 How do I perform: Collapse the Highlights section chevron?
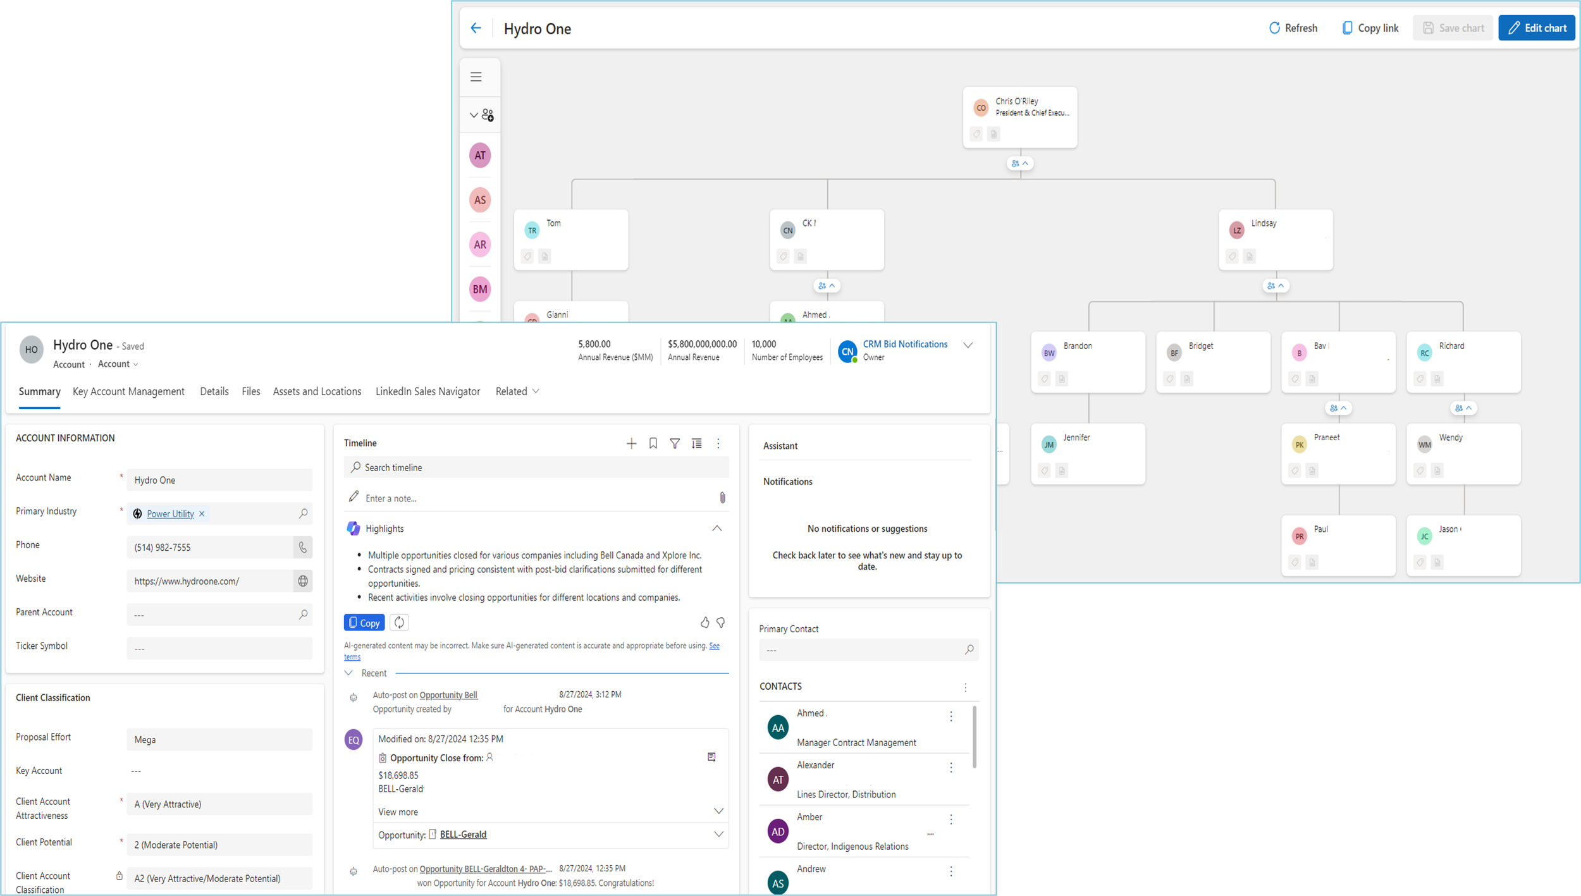coord(717,529)
